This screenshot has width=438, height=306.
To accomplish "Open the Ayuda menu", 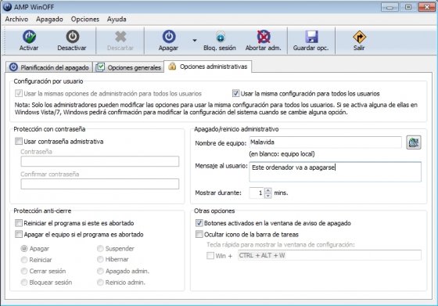I will click(x=117, y=20).
